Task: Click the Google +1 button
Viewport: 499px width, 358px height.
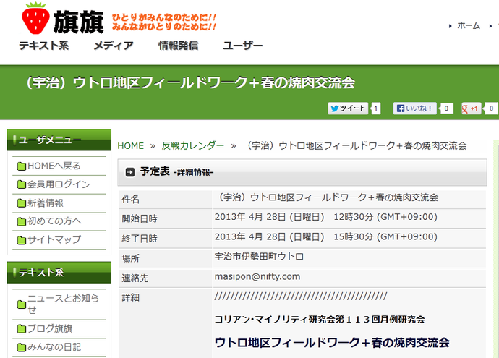Action: [471, 108]
